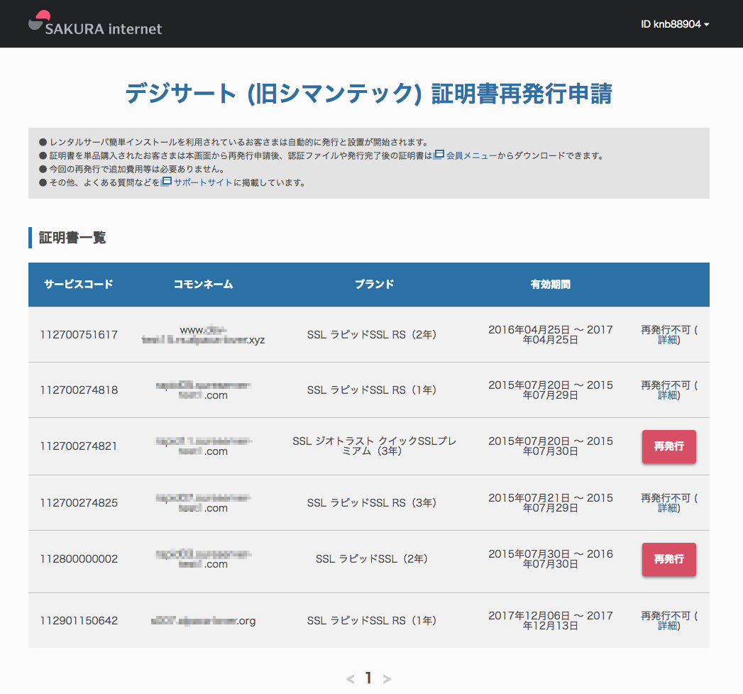Click the window icon beside 会員メニュー
The width and height of the screenshot is (743, 694).
coord(439,155)
